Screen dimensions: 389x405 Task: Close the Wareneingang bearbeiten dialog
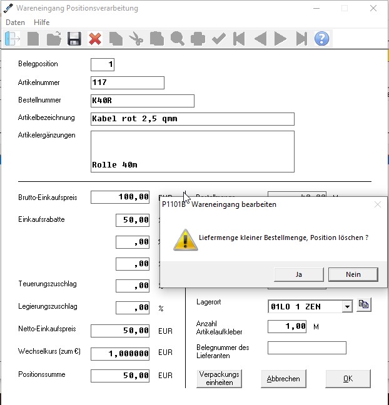coord(378,204)
